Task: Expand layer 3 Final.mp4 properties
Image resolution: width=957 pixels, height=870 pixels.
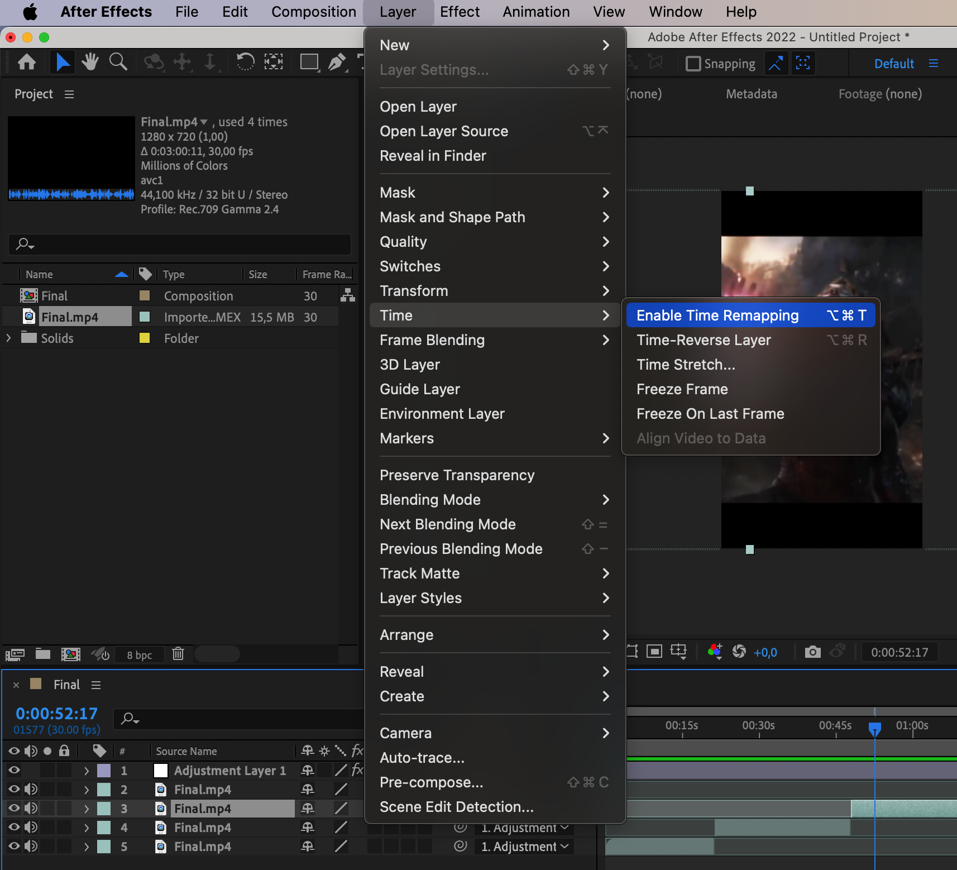Action: click(86, 809)
